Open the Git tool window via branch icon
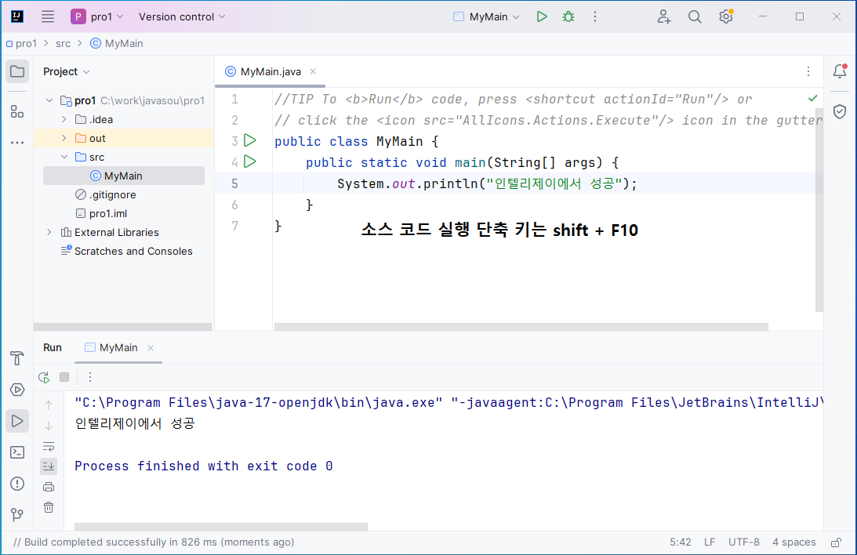The image size is (857, 555). 17,515
